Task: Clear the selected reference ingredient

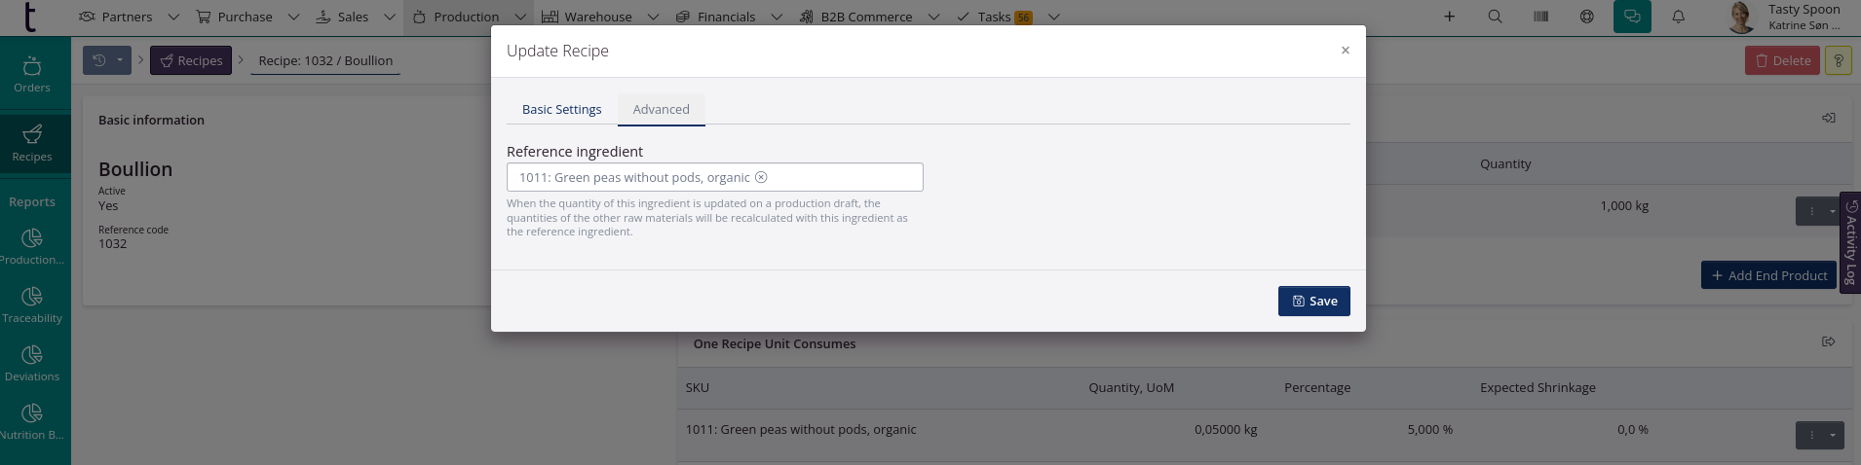Action: 762,177
